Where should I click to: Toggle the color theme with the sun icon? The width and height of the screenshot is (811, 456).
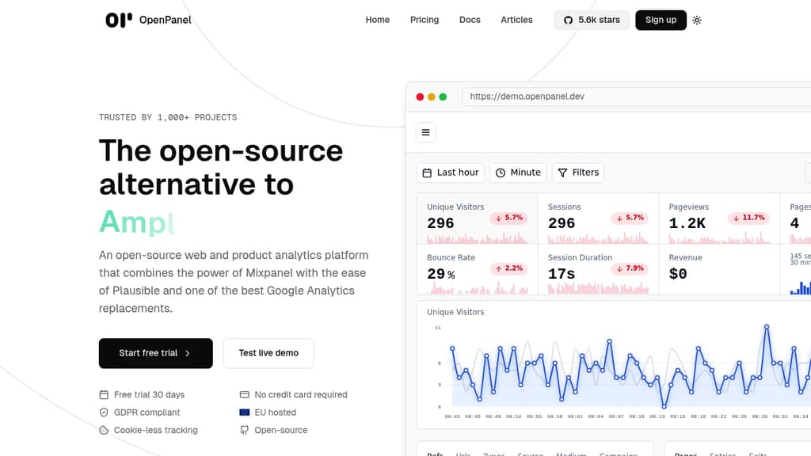696,20
